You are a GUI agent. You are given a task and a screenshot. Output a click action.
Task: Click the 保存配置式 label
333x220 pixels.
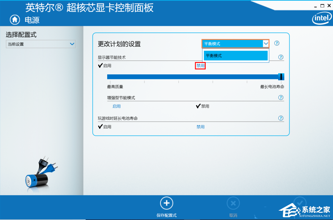tap(167, 215)
